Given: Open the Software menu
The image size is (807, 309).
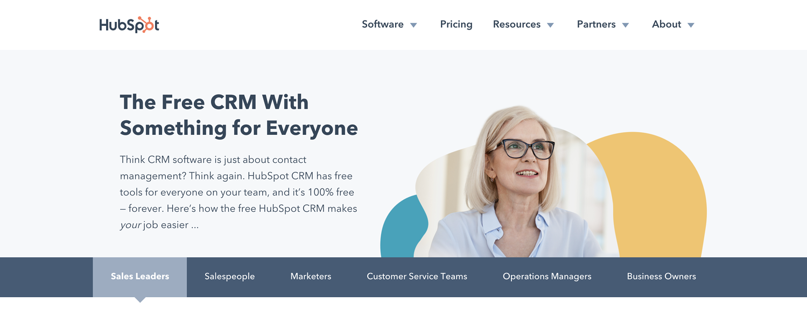Looking at the screenshot, I should point(383,24).
